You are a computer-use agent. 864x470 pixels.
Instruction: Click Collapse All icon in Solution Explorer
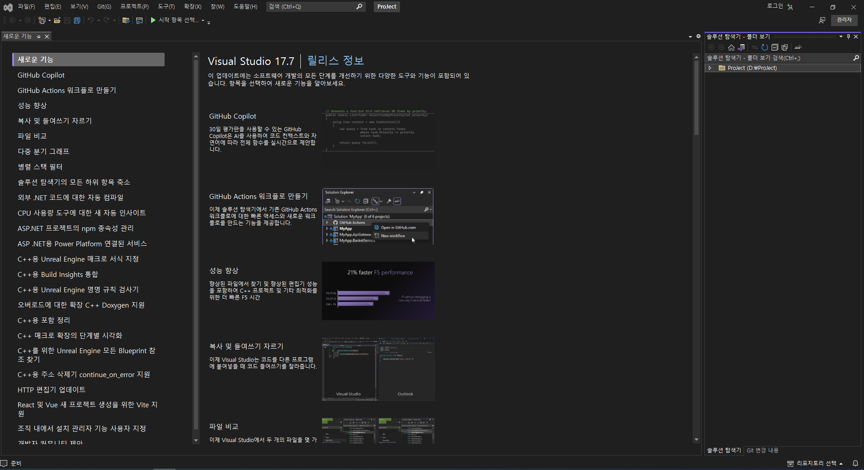[x=775, y=47]
